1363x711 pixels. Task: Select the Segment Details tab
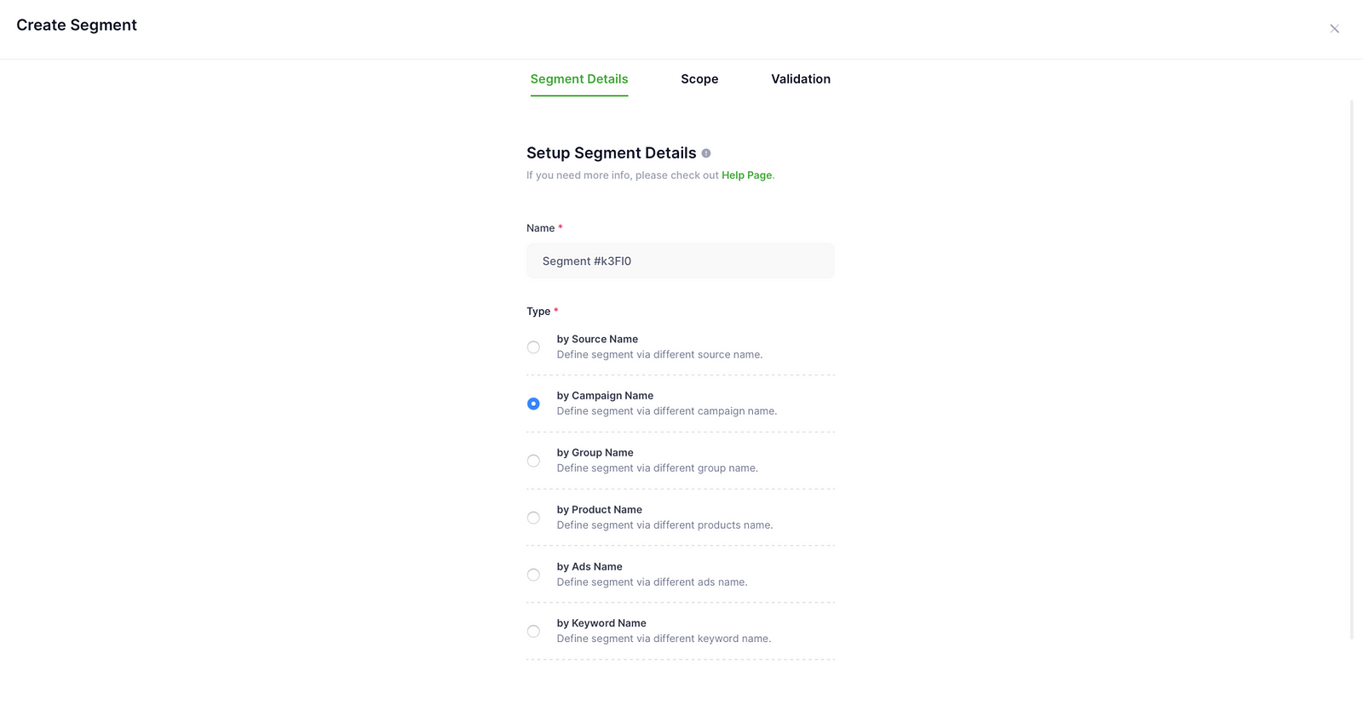point(578,78)
